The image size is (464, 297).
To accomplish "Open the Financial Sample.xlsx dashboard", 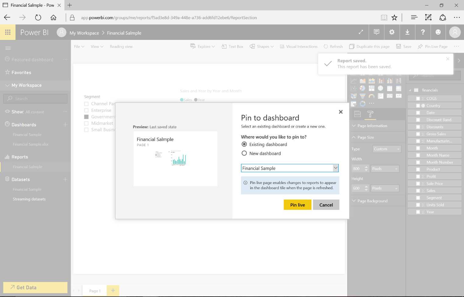I will pos(30,144).
